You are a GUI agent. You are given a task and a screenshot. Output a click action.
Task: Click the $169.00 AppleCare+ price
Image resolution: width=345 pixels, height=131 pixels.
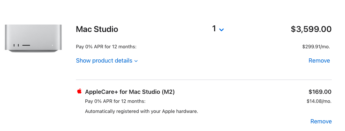click(320, 92)
